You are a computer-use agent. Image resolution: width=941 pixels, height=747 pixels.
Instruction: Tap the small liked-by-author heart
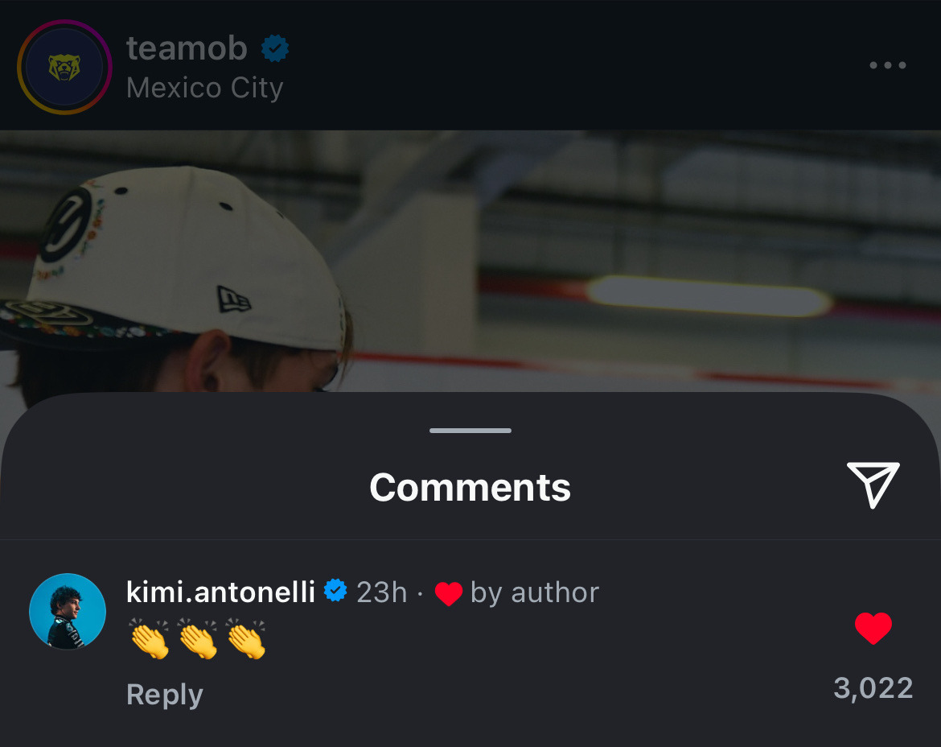448,594
